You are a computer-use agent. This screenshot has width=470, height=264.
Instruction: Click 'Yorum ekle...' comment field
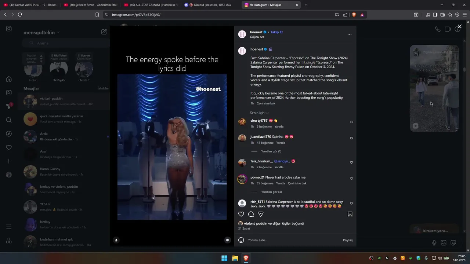point(294,240)
